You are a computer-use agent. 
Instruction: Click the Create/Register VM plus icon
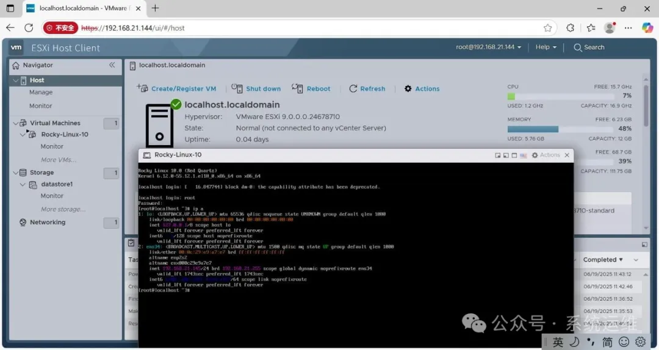142,88
